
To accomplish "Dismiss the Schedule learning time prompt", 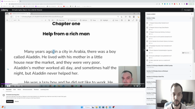I will point(17,101).
